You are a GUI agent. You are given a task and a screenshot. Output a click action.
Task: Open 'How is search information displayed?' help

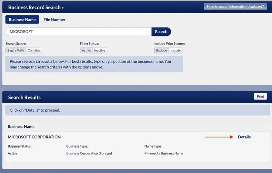(235, 6)
